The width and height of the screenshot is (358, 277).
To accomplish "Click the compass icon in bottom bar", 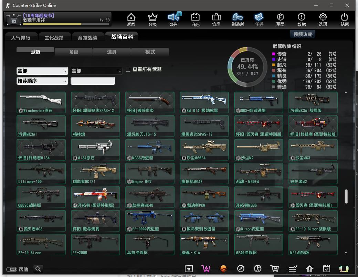I will pyautogui.click(x=241, y=269).
